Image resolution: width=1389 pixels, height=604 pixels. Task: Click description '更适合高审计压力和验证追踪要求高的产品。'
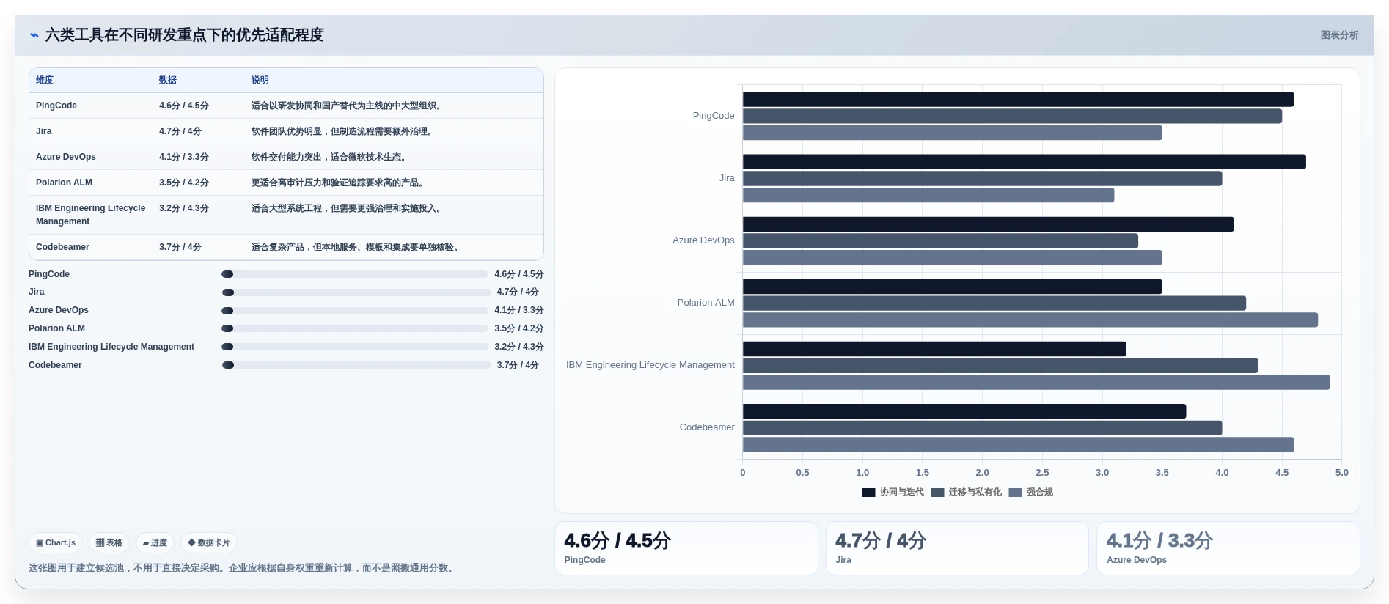(339, 183)
